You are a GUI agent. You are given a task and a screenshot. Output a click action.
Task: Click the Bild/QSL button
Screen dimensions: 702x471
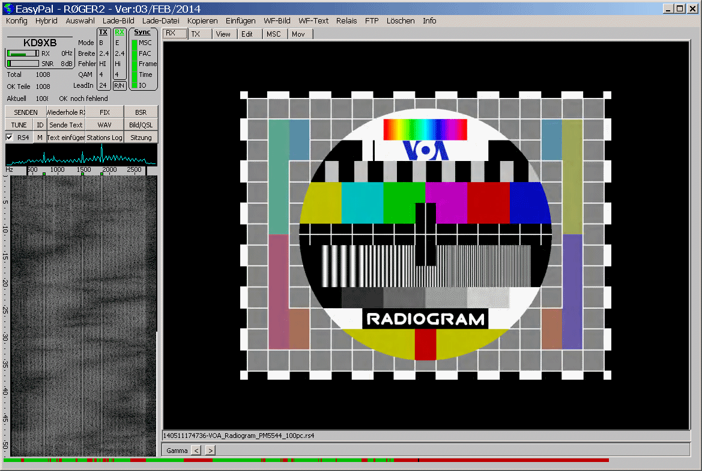point(141,125)
